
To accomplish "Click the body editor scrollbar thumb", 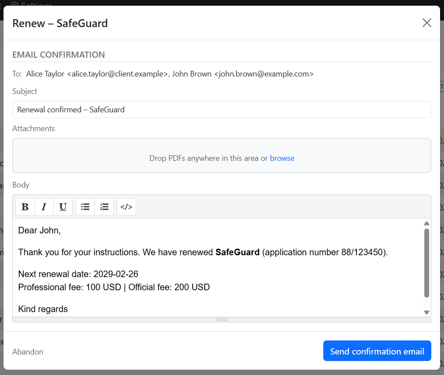I will [x=427, y=262].
